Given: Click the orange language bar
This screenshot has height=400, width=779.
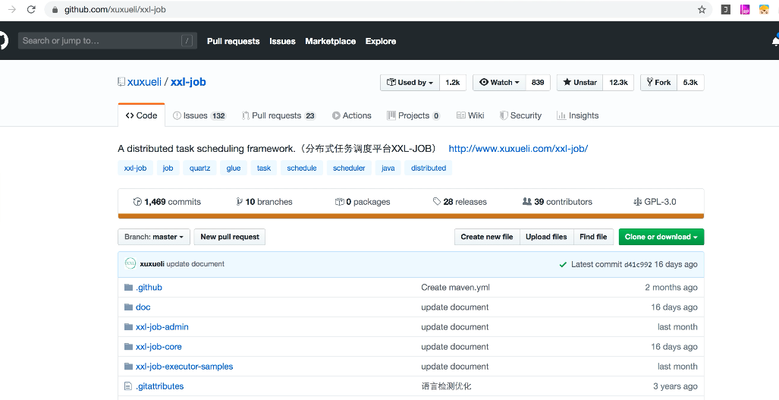Looking at the screenshot, I should tap(411, 216).
